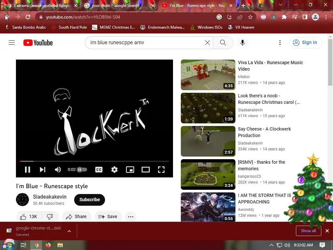Share this page icon
Viewport: 333px width, 250px height.
[240, 17]
